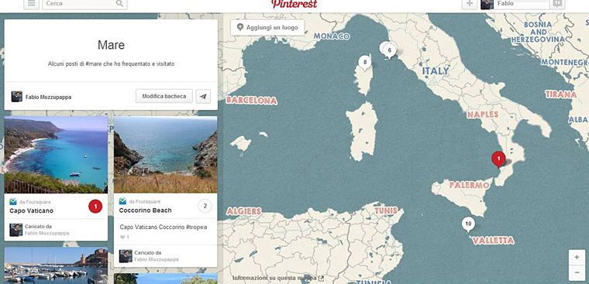Click Fabio Muzzupappa uploader name under Coccorino
The image size is (589, 284).
pos(157,259)
